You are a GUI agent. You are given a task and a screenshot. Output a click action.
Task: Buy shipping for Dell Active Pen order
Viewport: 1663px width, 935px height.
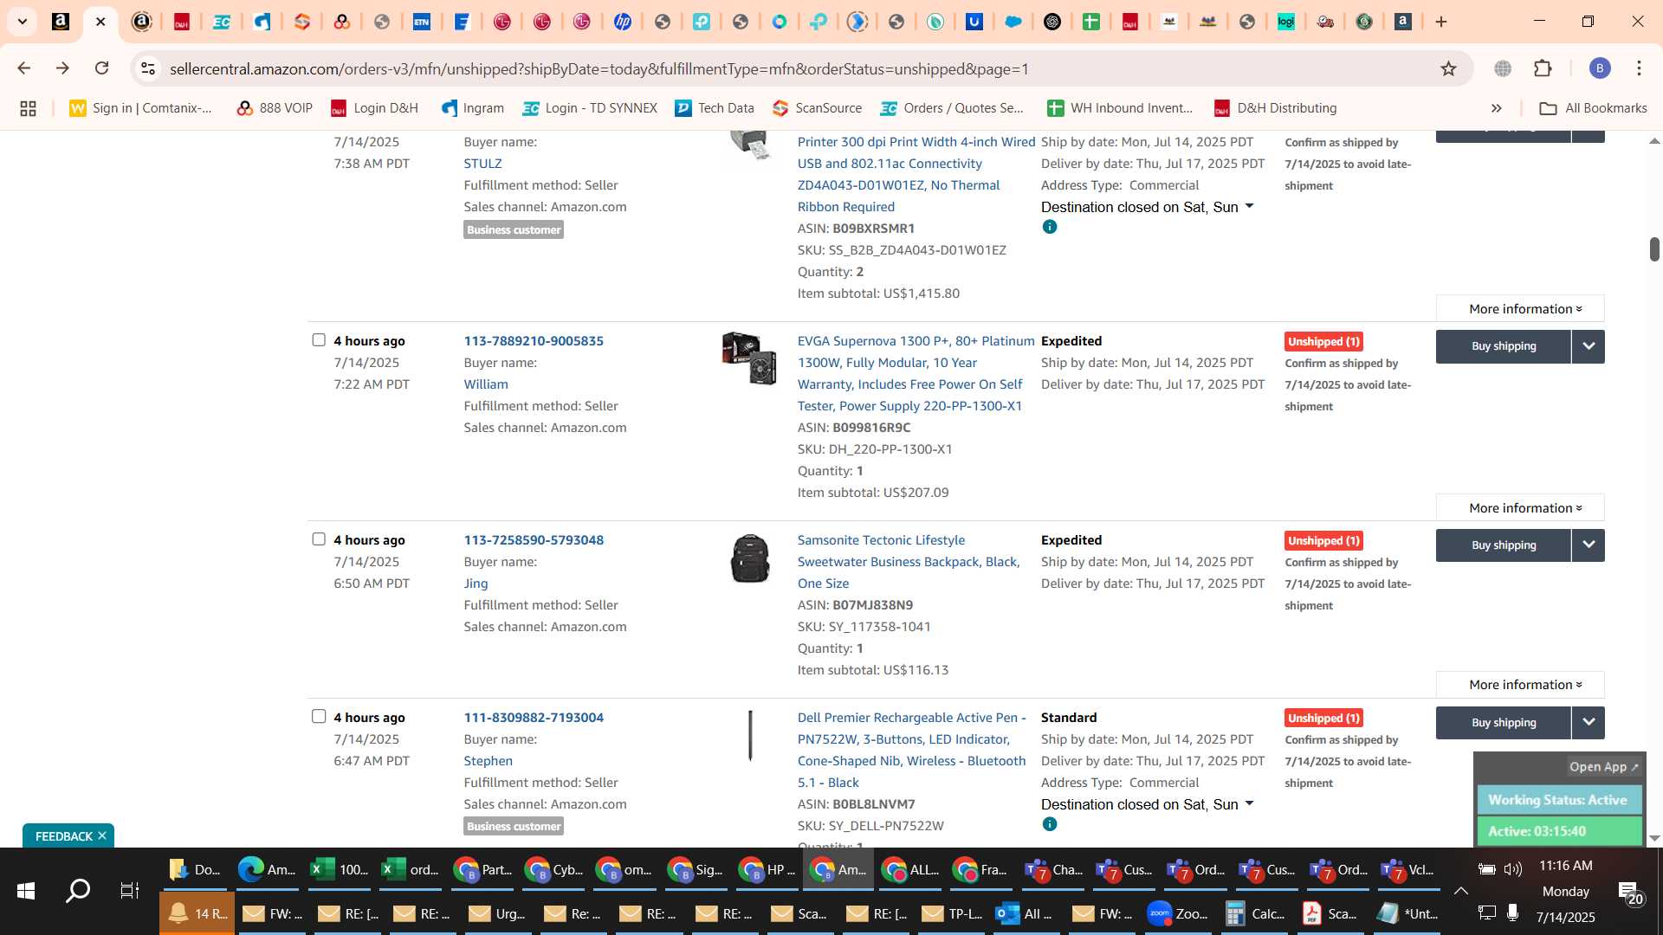[1503, 723]
